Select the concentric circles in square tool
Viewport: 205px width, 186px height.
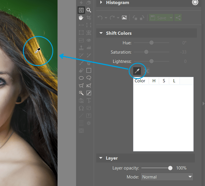[81, 131]
